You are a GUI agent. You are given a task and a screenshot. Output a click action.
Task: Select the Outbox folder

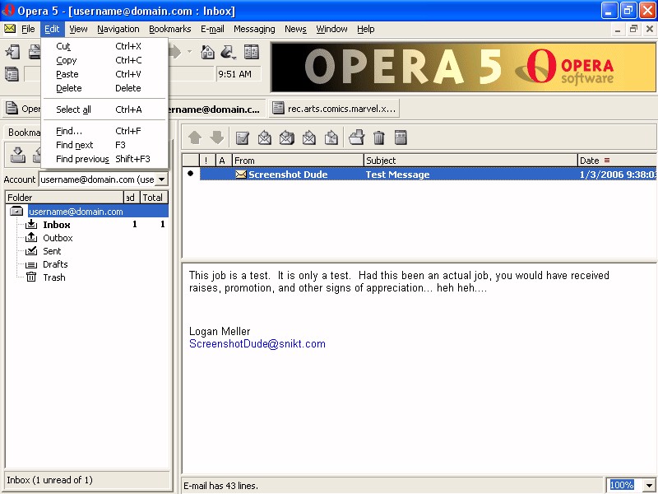click(x=58, y=238)
